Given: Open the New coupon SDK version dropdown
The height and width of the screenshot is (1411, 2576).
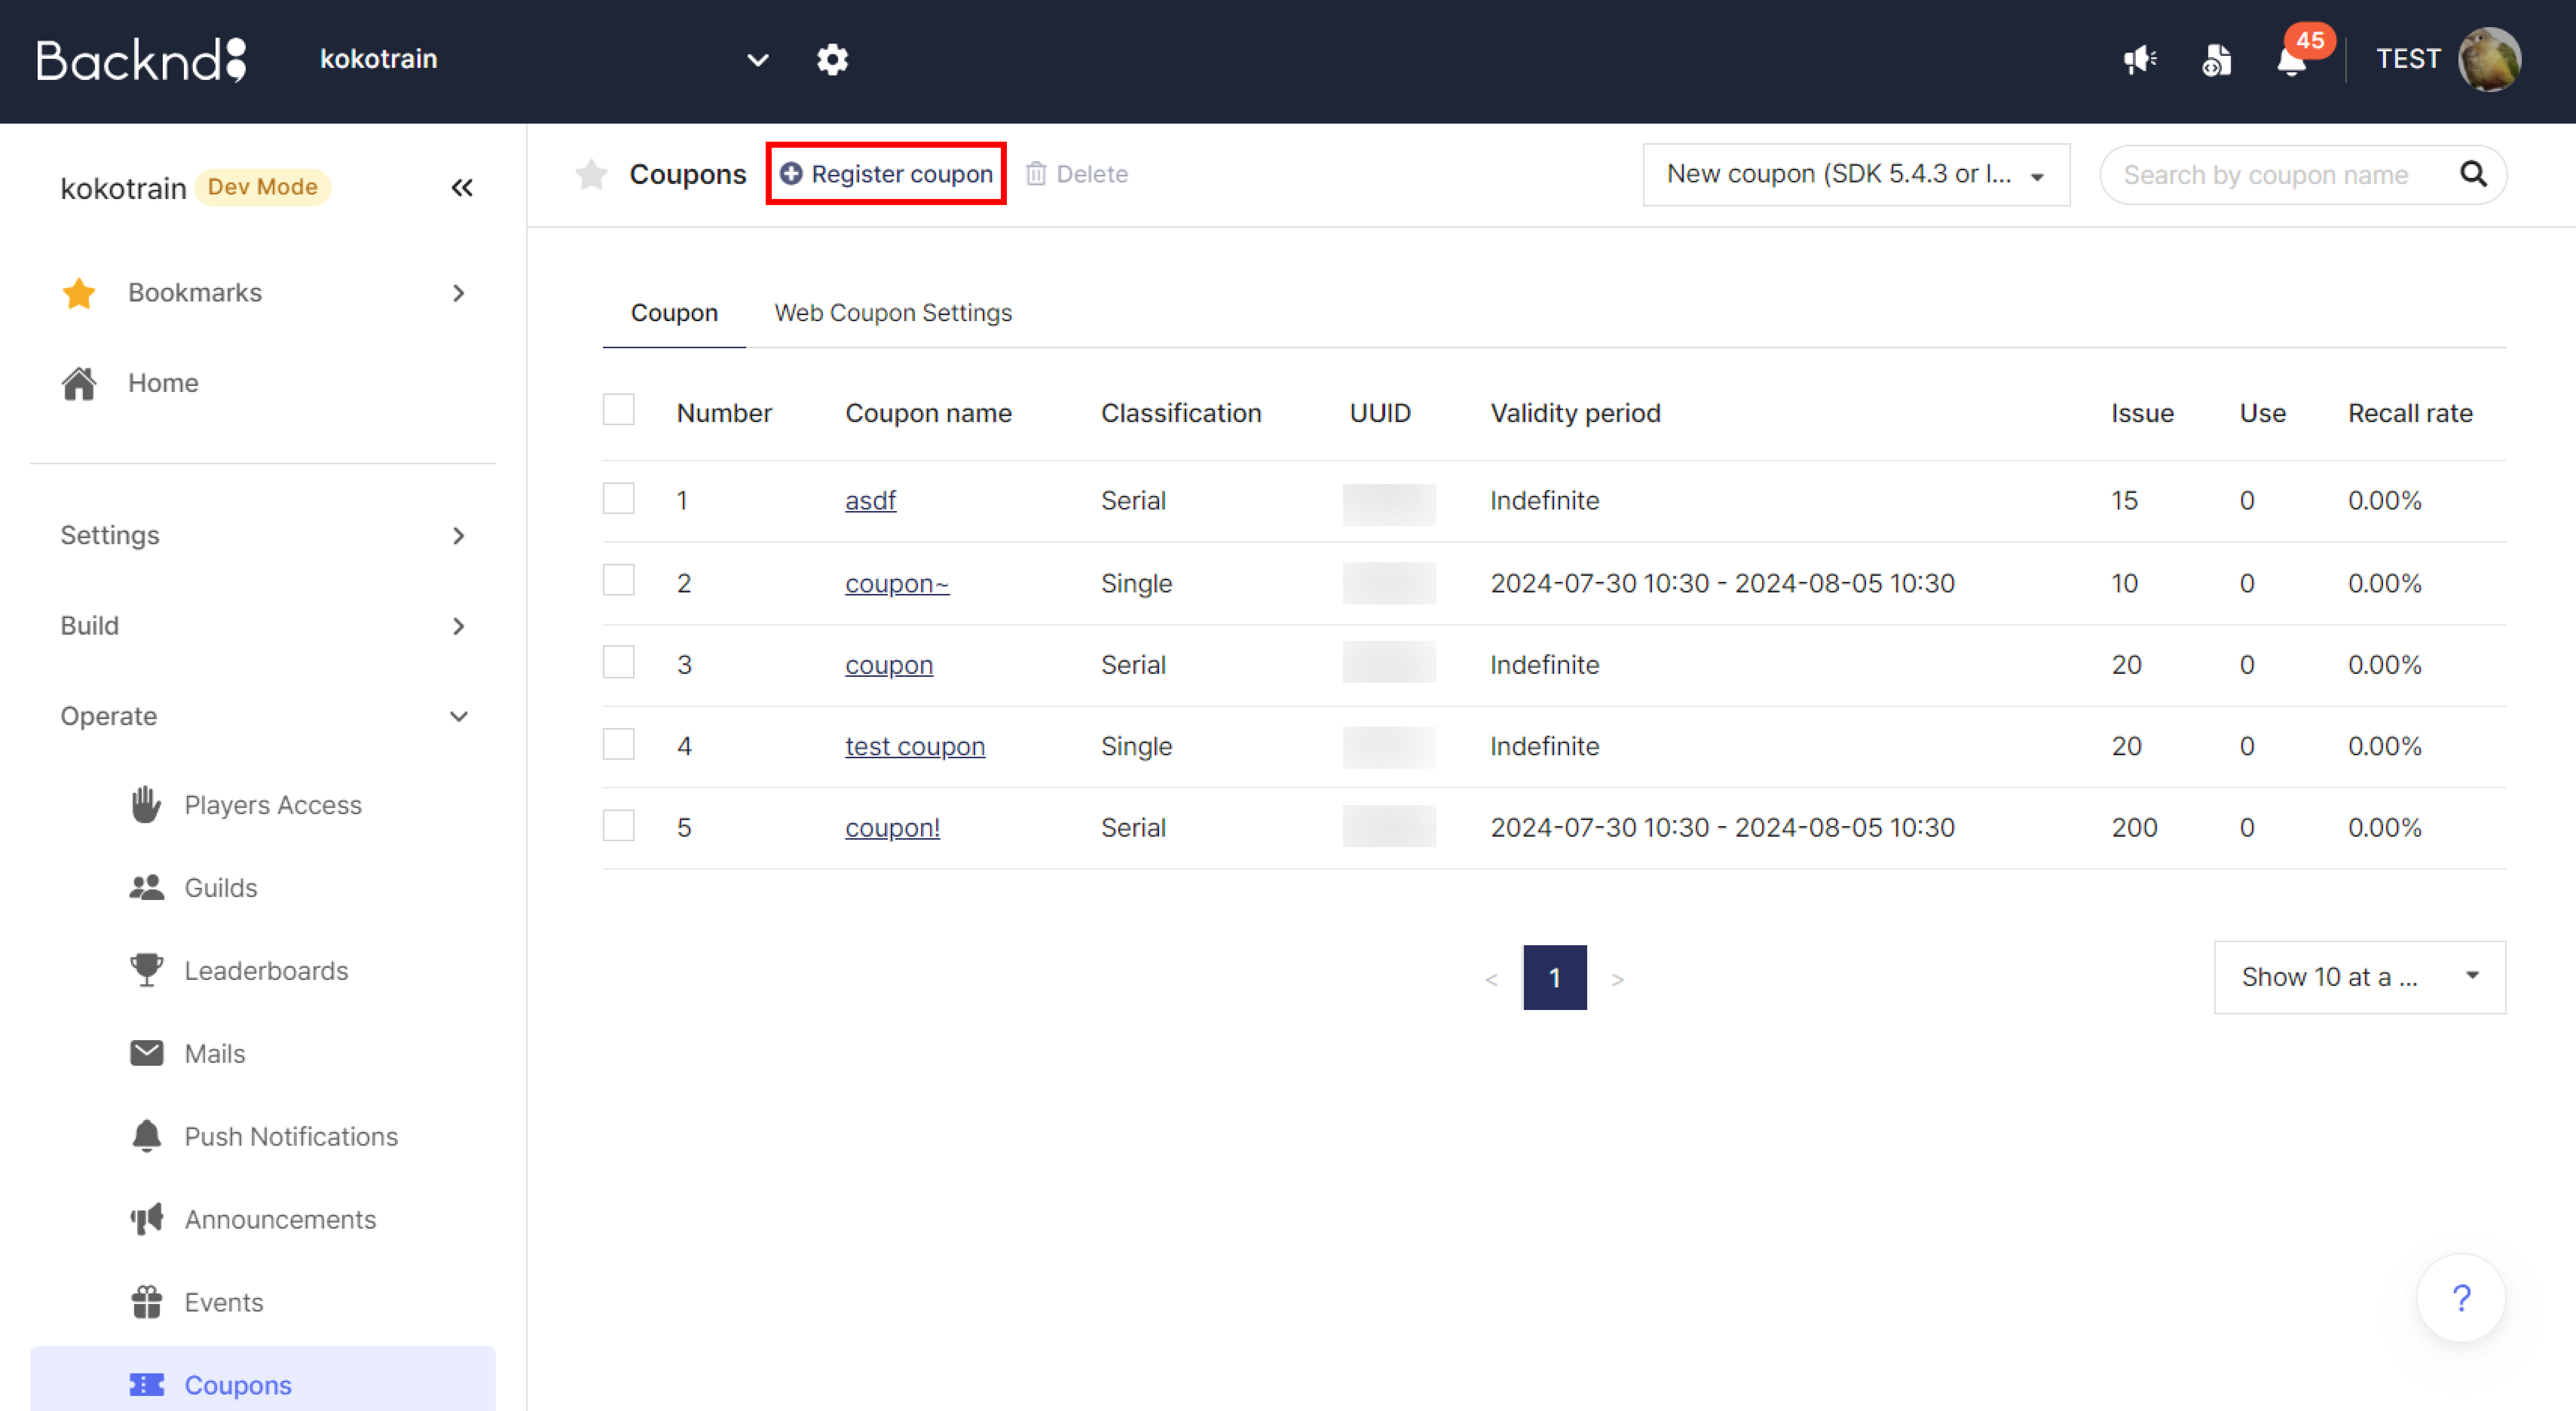Looking at the screenshot, I should 1855,174.
